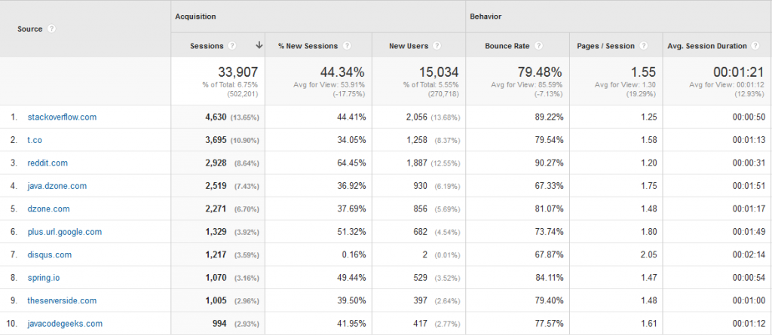
Task: Click javacodegeeks.com sessions value 994
Action: pos(220,324)
